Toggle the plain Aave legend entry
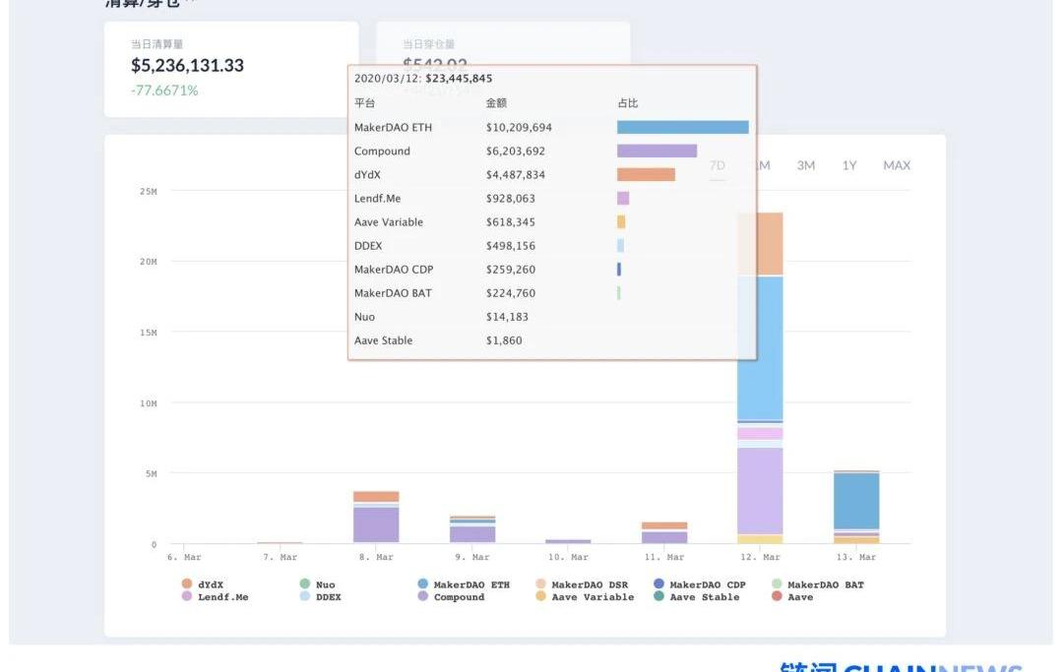Screen dimensions: 1063x672 click(x=792, y=597)
